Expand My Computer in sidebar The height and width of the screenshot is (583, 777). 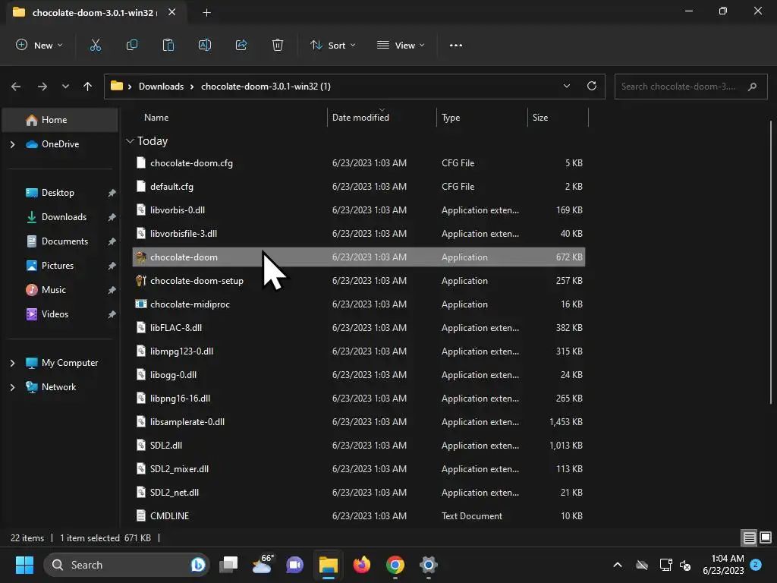(12, 363)
